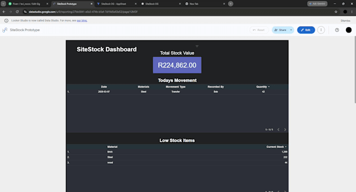Click the Data Studio logo icon
Image resolution: width=356 pixels, height=192 pixels.
point(5,30)
